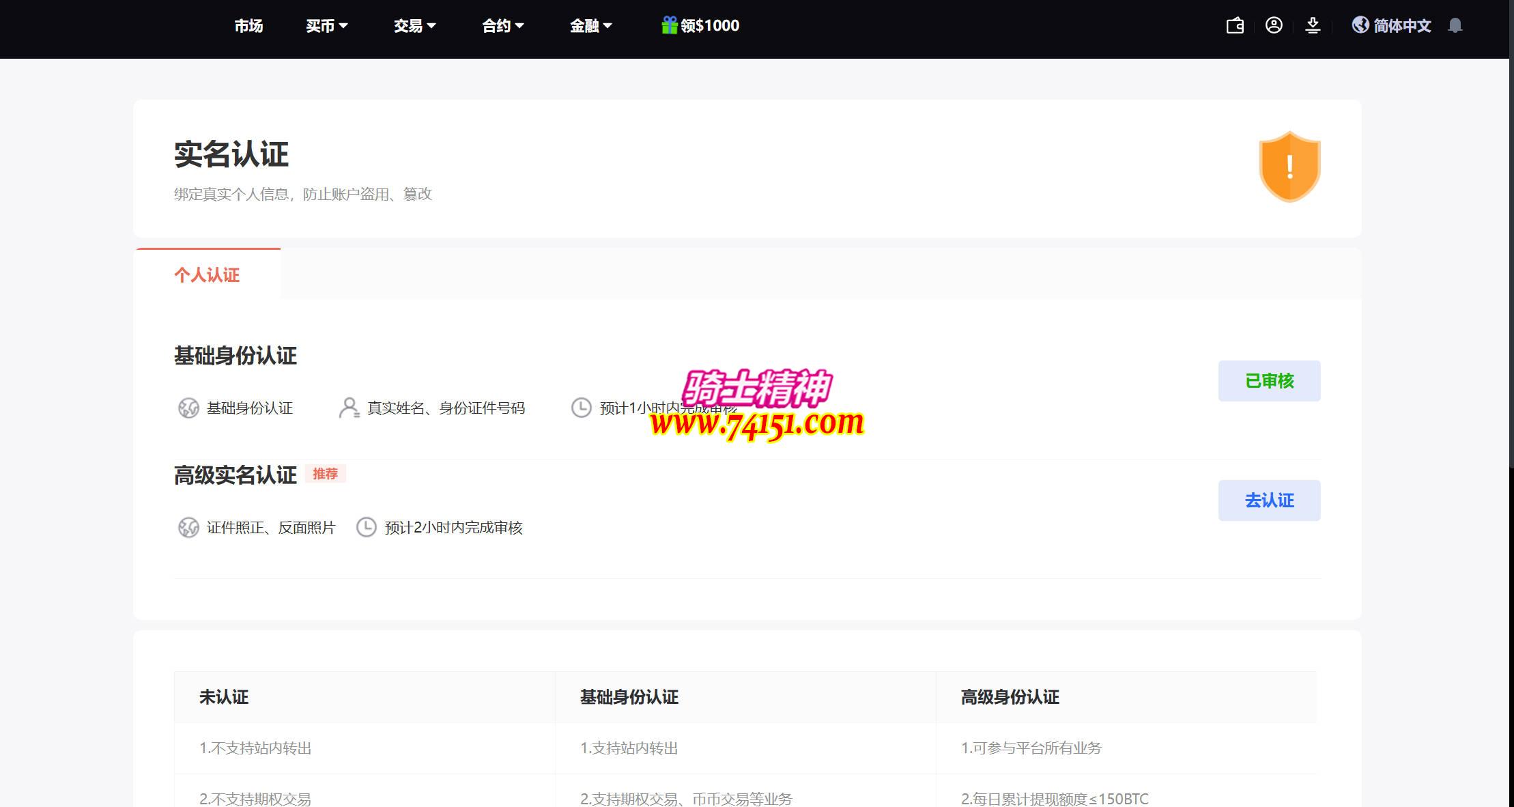Image resolution: width=1514 pixels, height=807 pixels.
Task: Click the download app icon
Action: pyautogui.click(x=1313, y=26)
